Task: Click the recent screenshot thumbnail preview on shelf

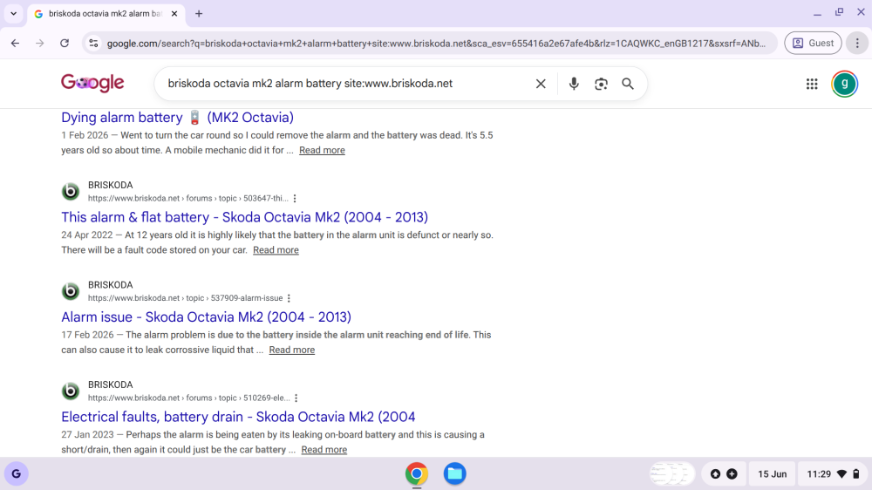Action: (x=671, y=474)
